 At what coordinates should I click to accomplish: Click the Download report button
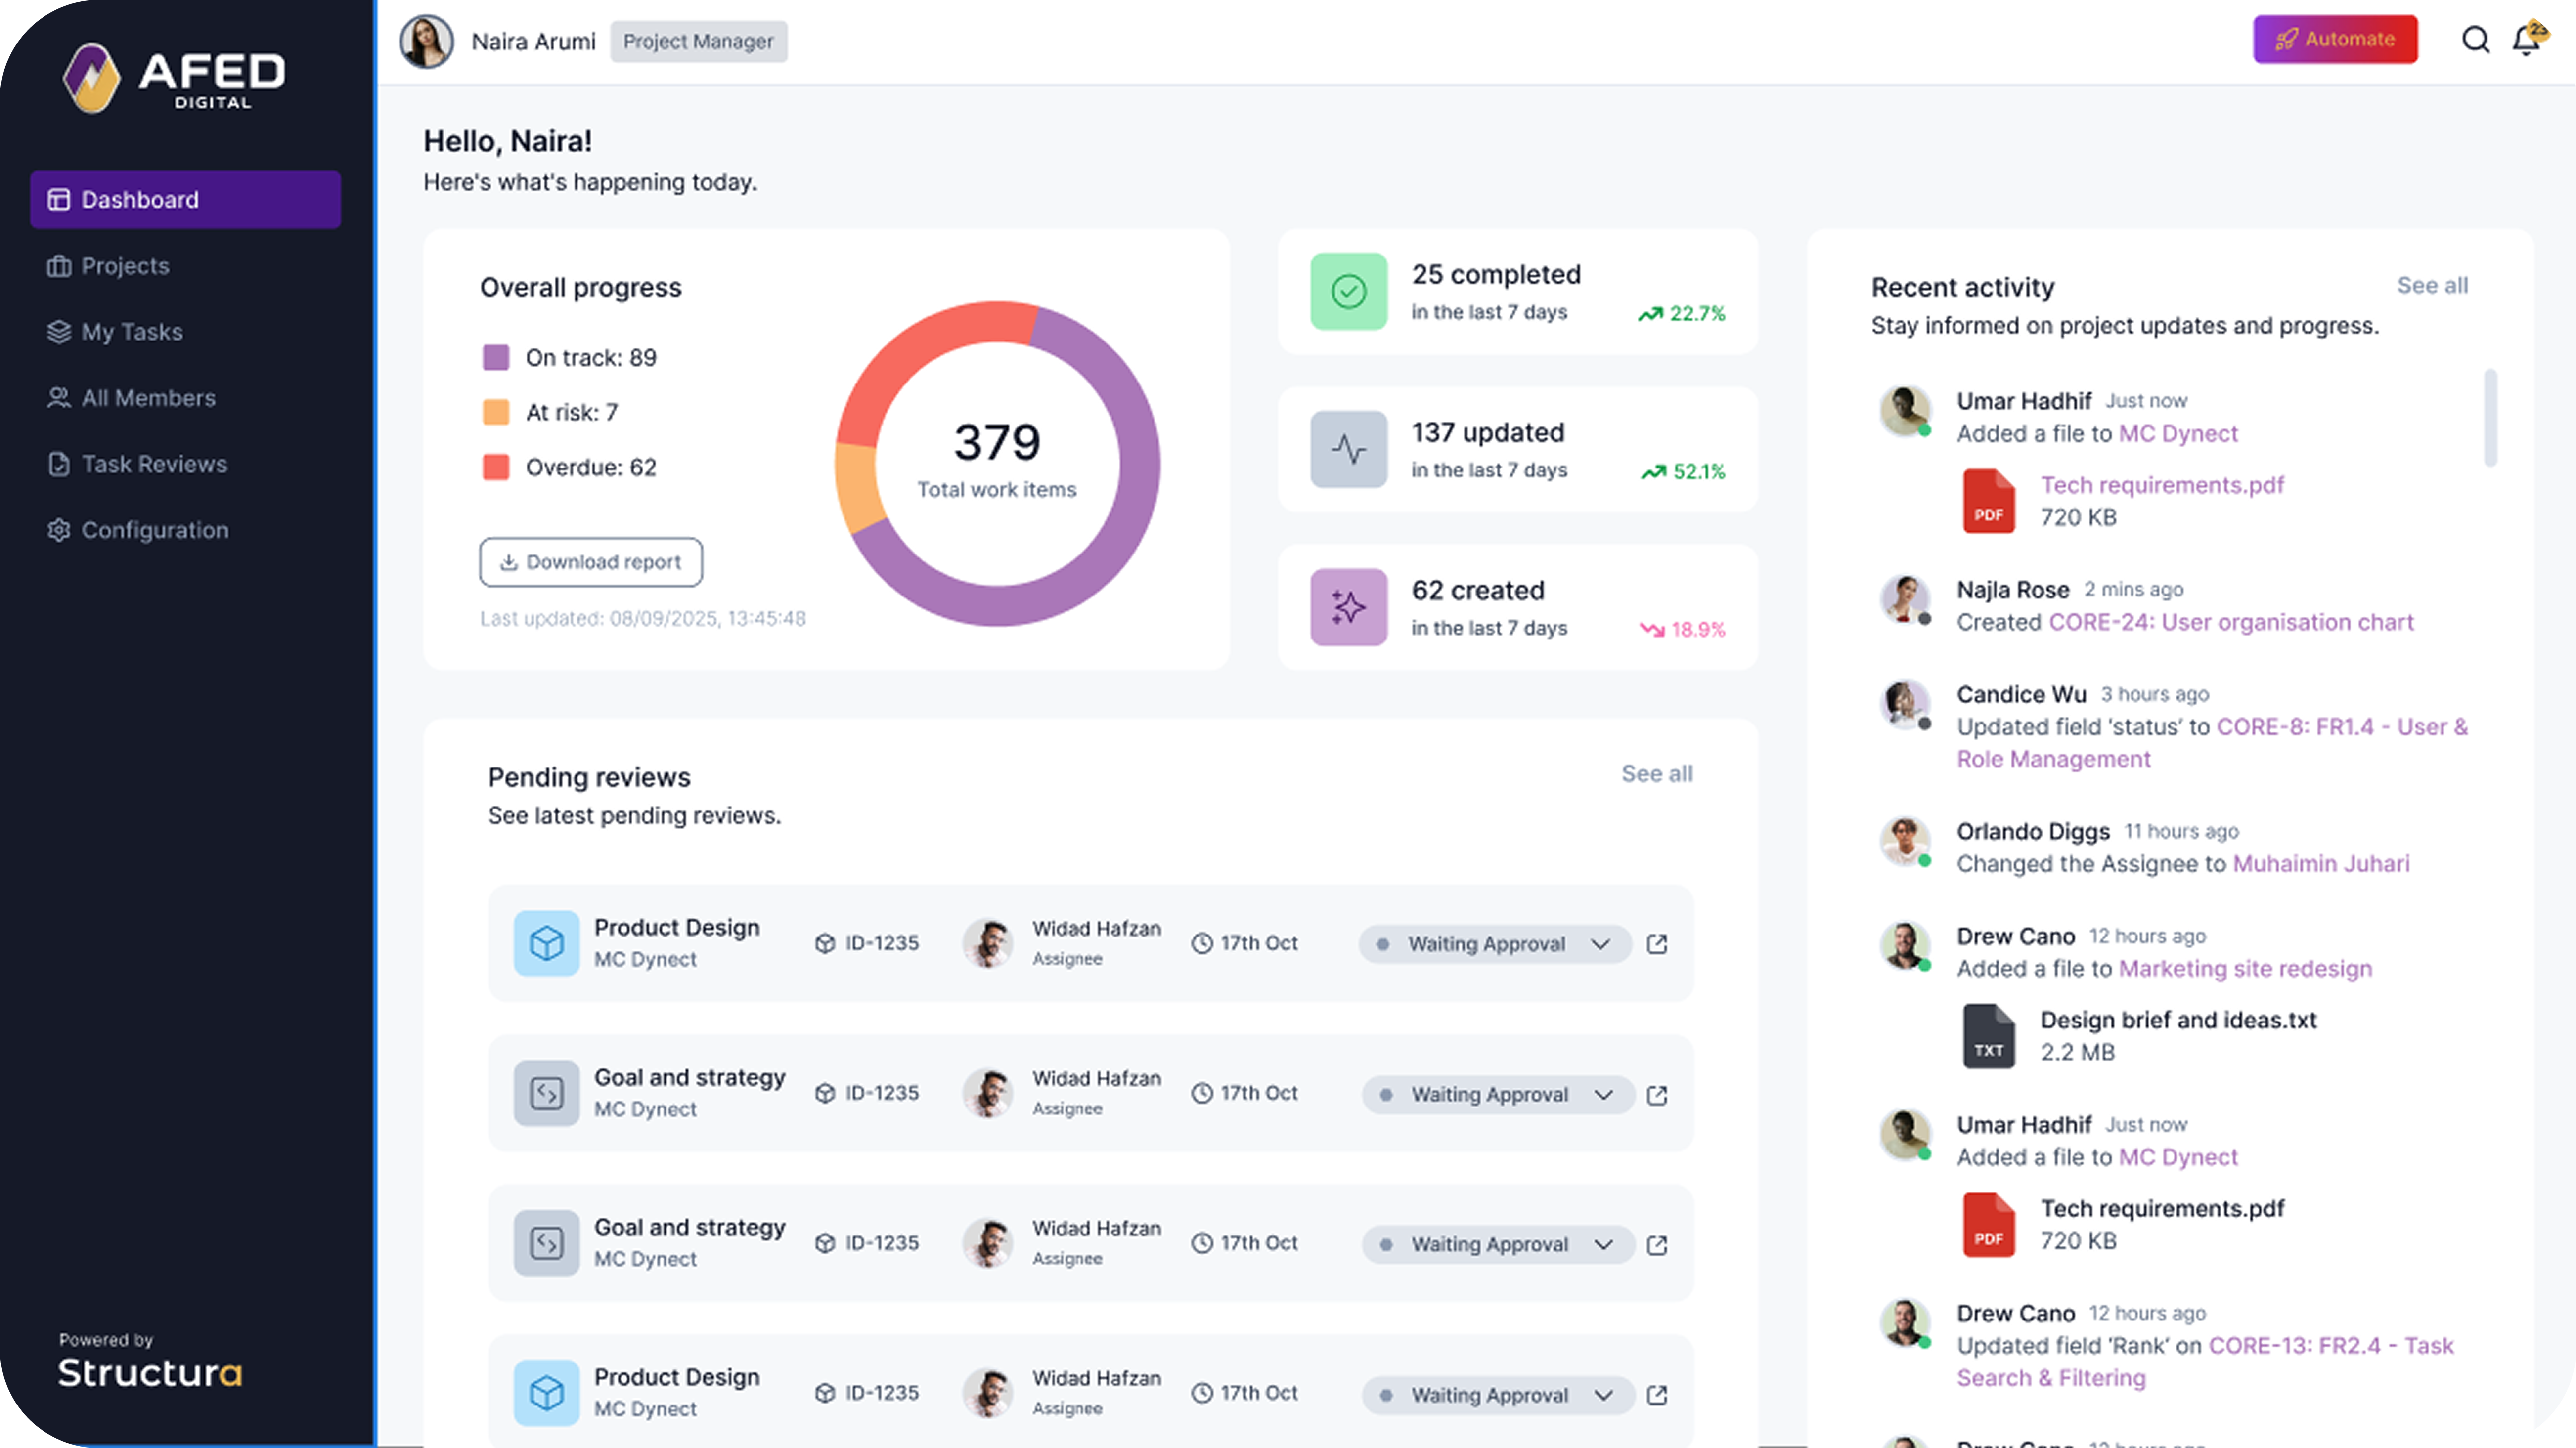pos(590,561)
